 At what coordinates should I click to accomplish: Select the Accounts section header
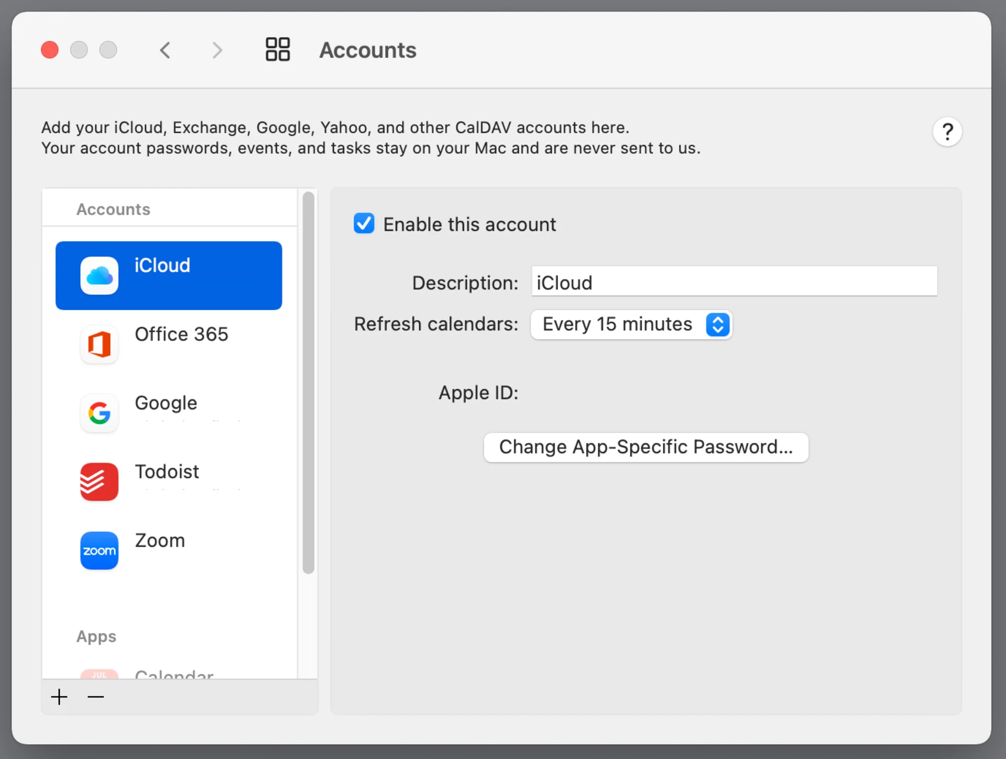click(x=113, y=209)
